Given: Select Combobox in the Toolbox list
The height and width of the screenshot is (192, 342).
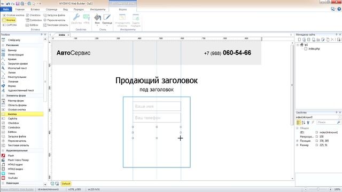Looking at the screenshot, I should [x=14, y=127].
